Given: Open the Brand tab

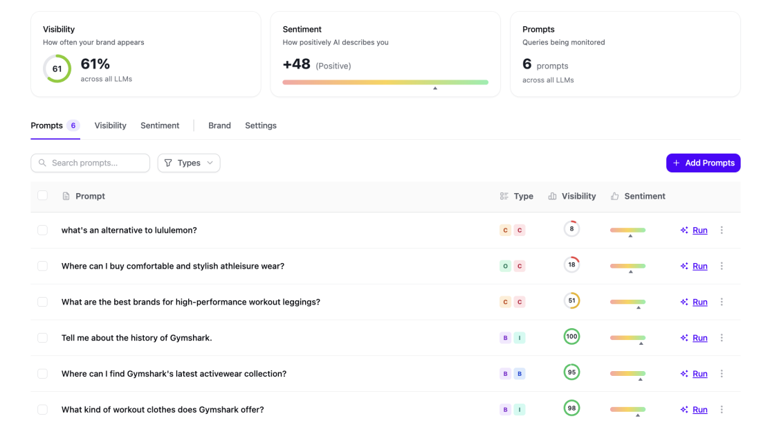Looking at the screenshot, I should pyautogui.click(x=219, y=125).
